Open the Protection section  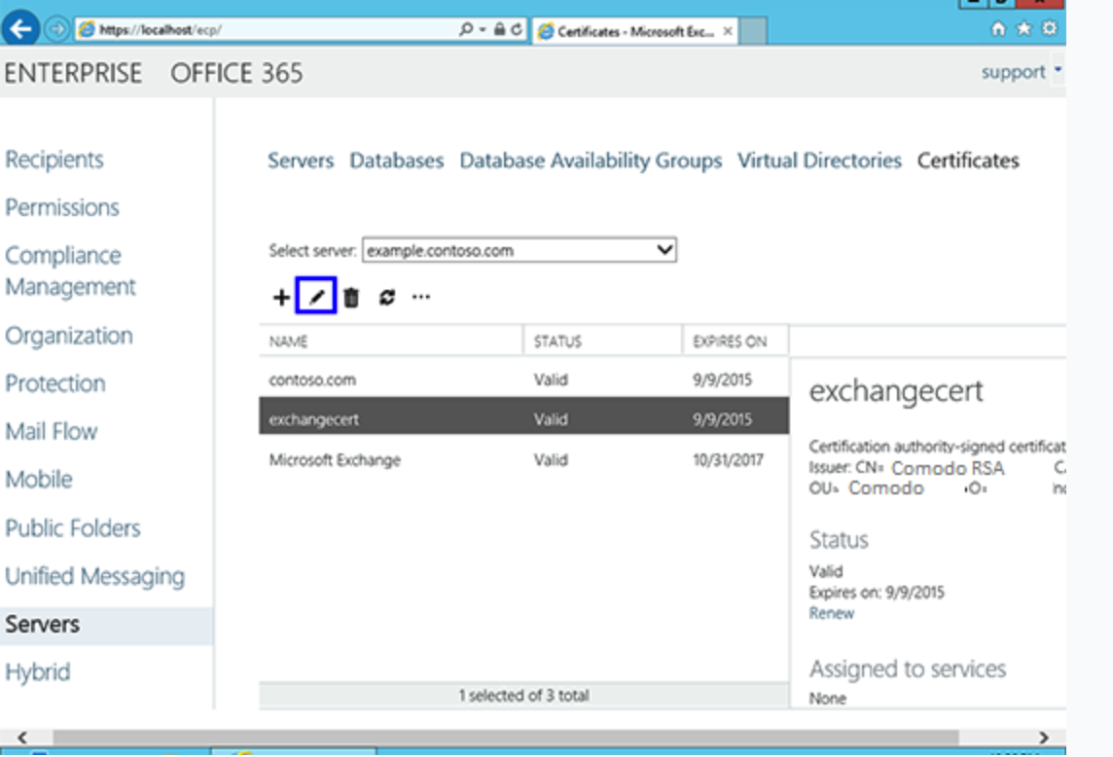tap(55, 383)
